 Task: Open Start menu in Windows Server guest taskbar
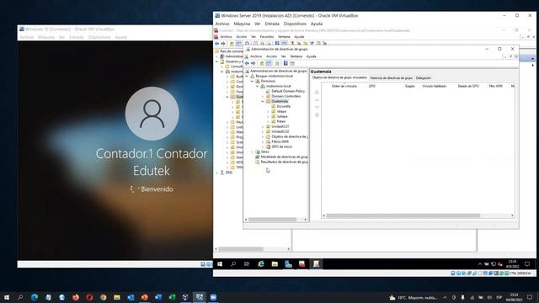pyautogui.click(x=220, y=263)
